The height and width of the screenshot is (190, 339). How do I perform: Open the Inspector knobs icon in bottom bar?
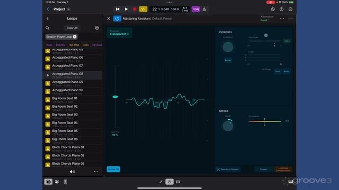57,182
